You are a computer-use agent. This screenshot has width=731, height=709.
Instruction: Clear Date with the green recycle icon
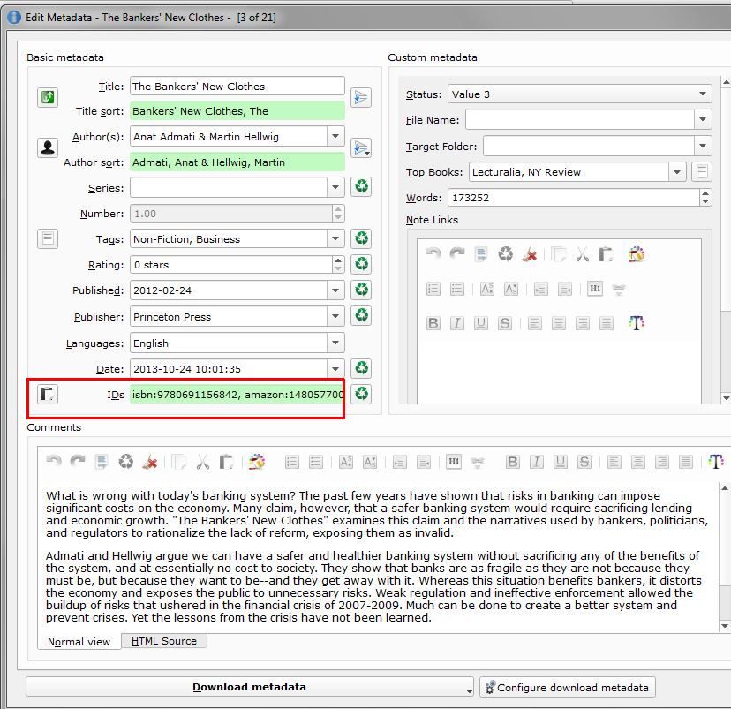(x=361, y=368)
